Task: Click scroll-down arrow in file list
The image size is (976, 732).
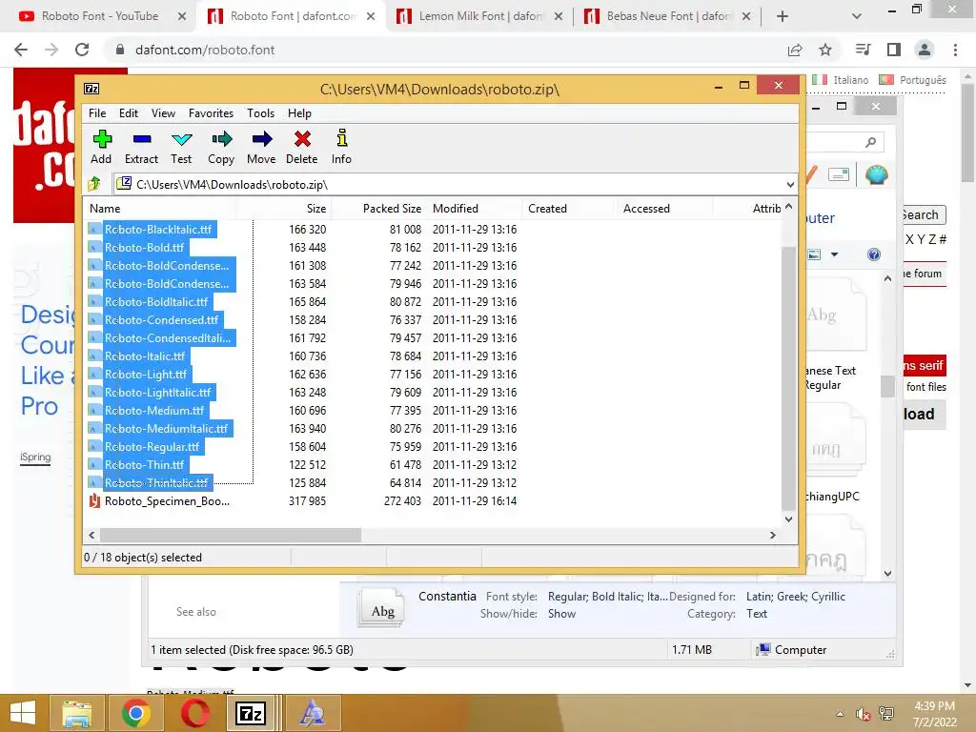Action: tap(788, 519)
